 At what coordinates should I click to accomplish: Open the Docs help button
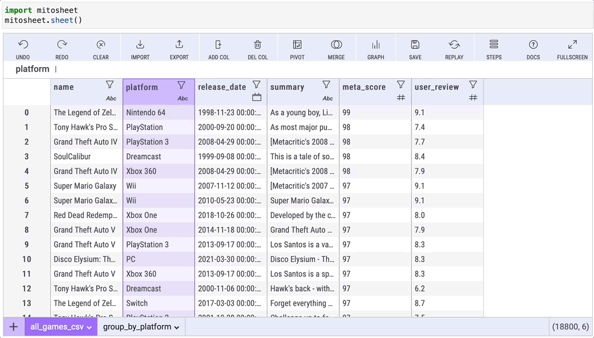coord(533,49)
